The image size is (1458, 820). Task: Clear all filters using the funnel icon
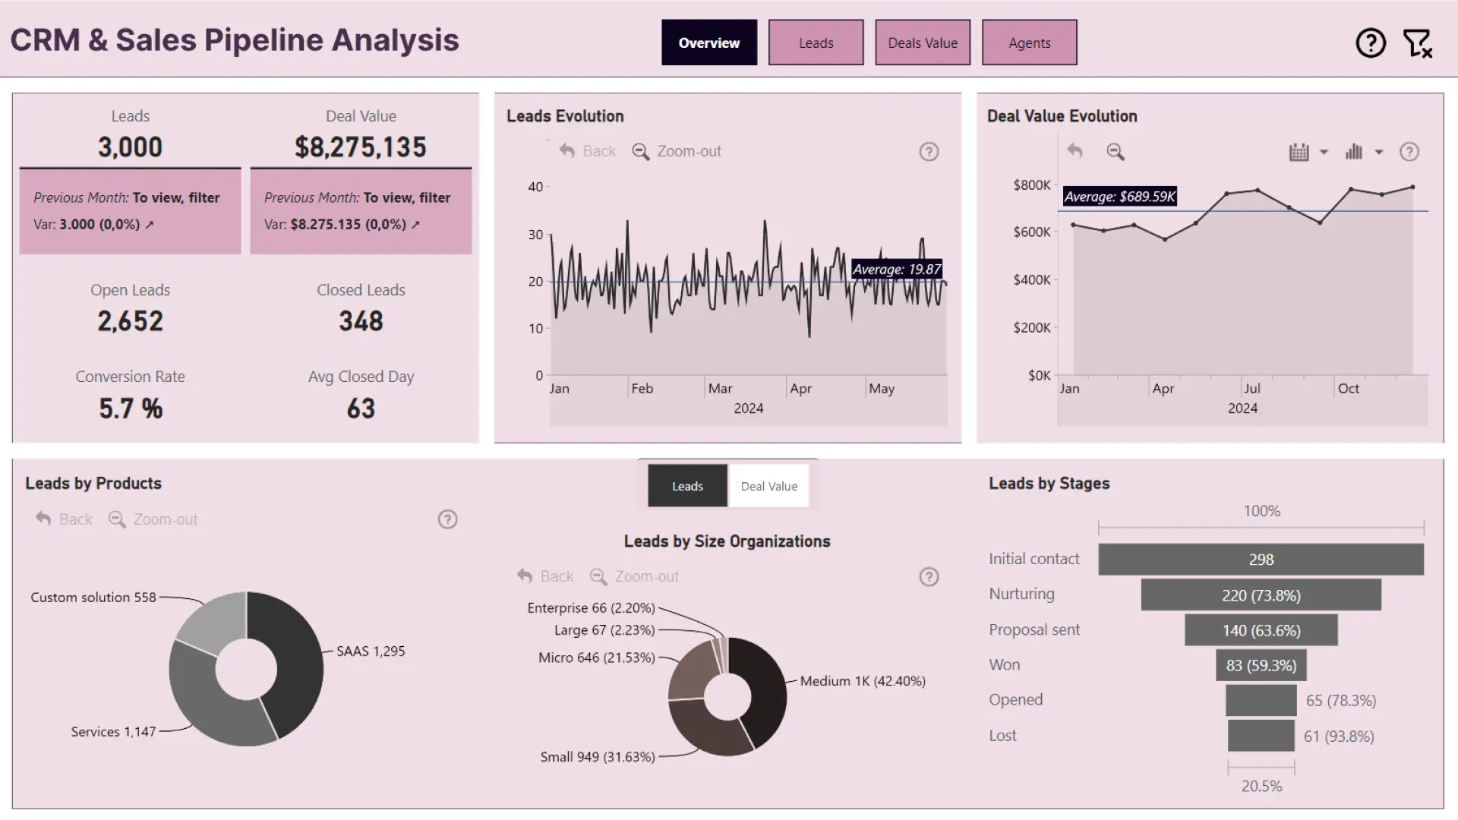pos(1417,43)
